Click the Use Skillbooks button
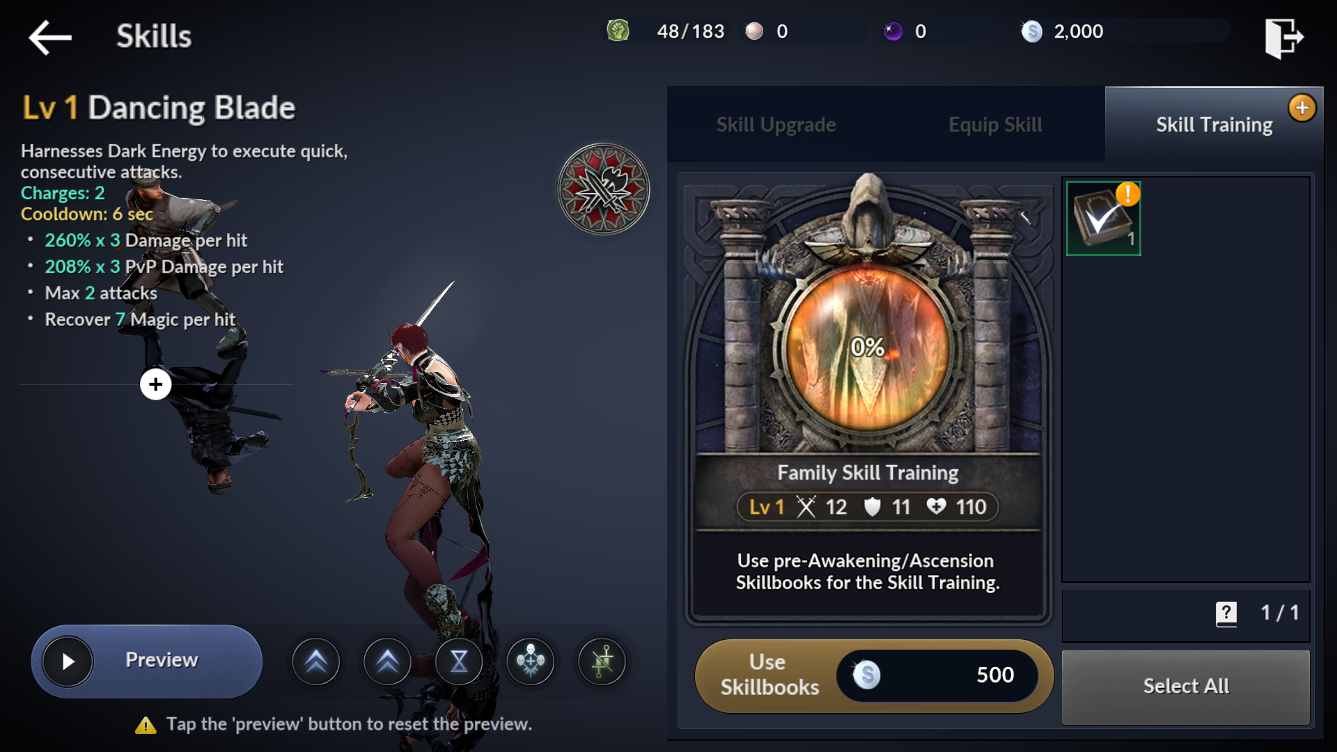Screen dimensions: 1337x752 (874, 675)
